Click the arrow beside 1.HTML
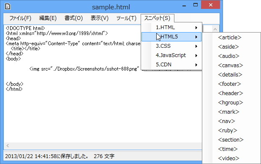261x164 pixels. coord(196,27)
